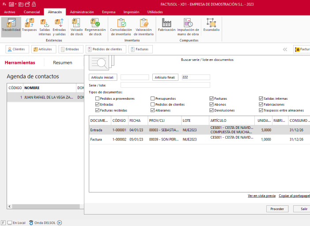Viewport: 310px width, 226px height.
Task: Switch to the Impresión tab
Action: [131, 12]
